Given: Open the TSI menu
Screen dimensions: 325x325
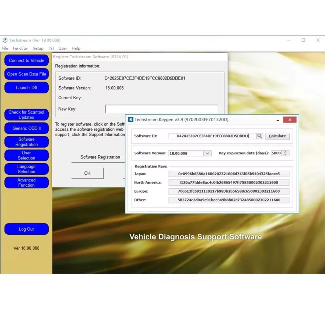Looking at the screenshot, I should (51, 48).
